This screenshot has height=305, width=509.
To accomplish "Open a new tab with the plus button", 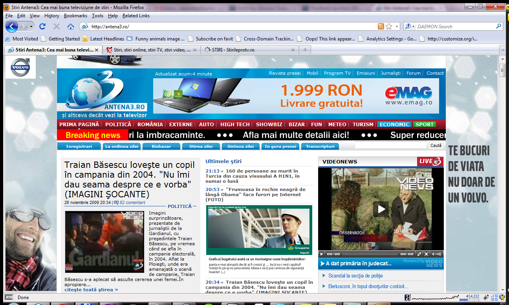I will point(304,50).
